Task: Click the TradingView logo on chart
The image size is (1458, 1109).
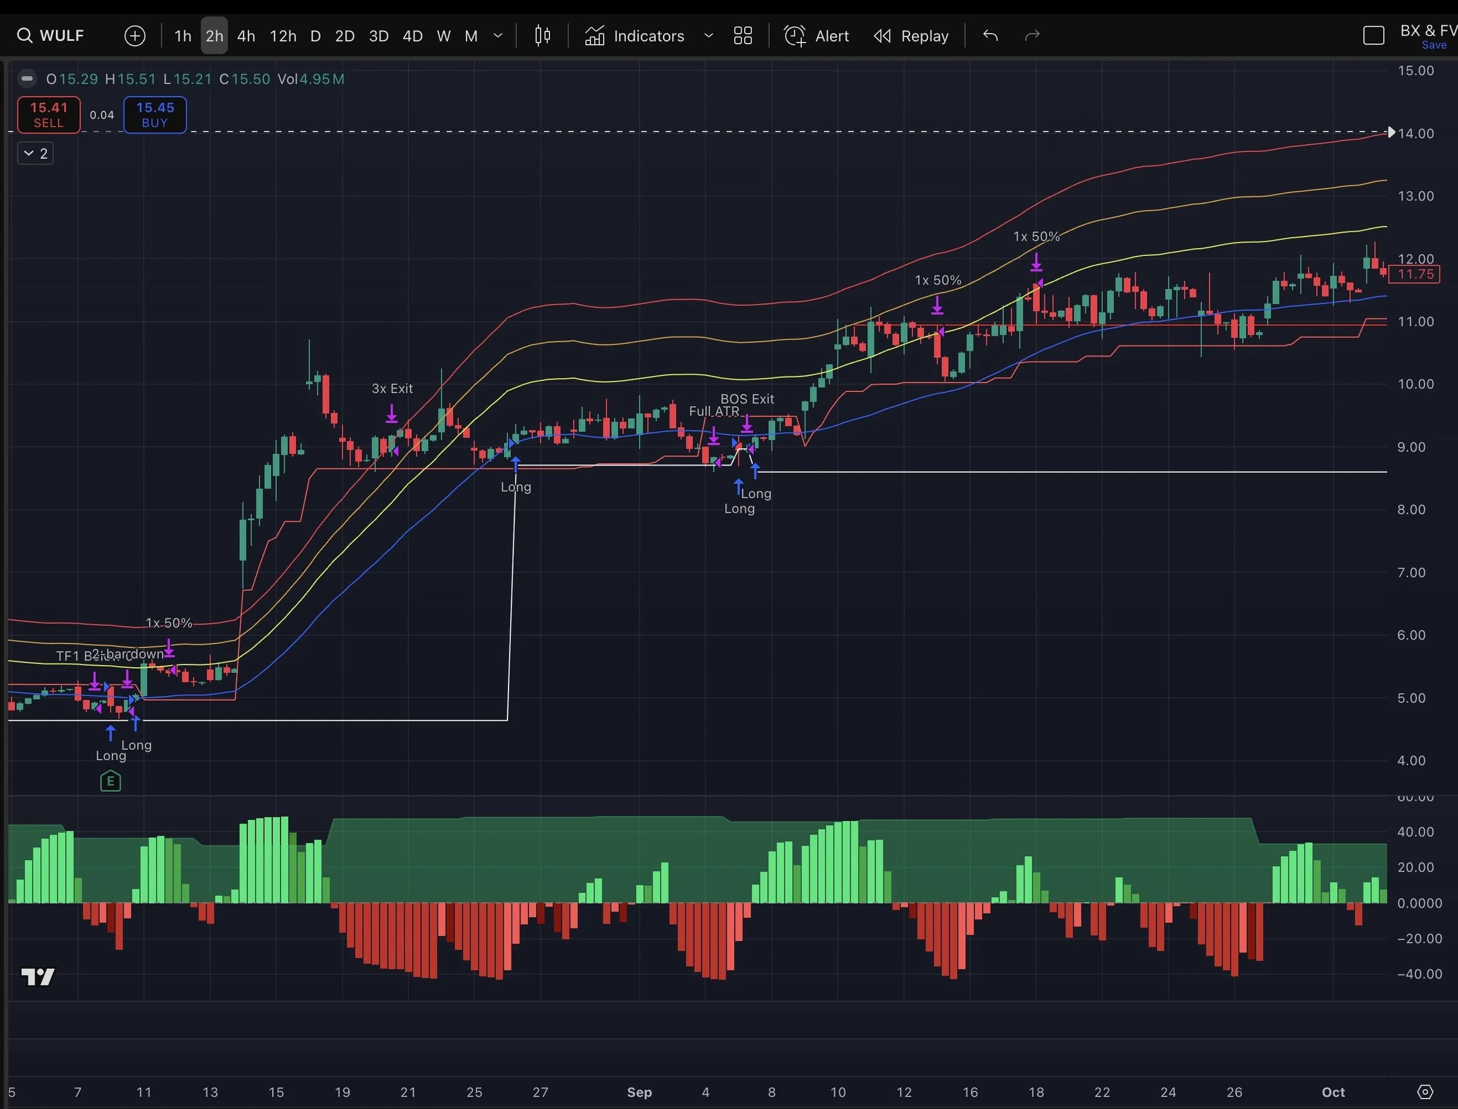Action: point(38,976)
